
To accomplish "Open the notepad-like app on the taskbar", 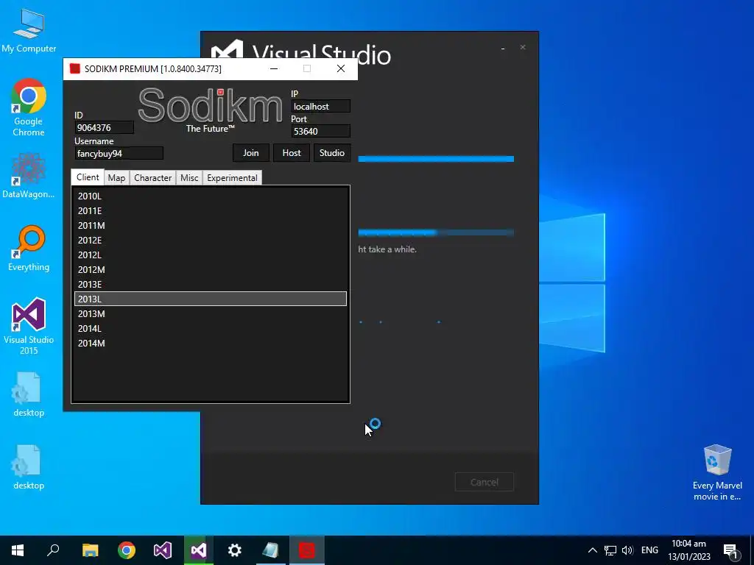I will click(271, 550).
